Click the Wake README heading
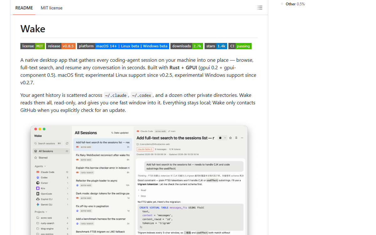The height and width of the screenshot is (235, 376). click(x=33, y=29)
